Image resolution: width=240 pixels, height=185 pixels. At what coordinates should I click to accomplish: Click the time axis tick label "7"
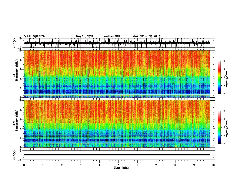156,165
